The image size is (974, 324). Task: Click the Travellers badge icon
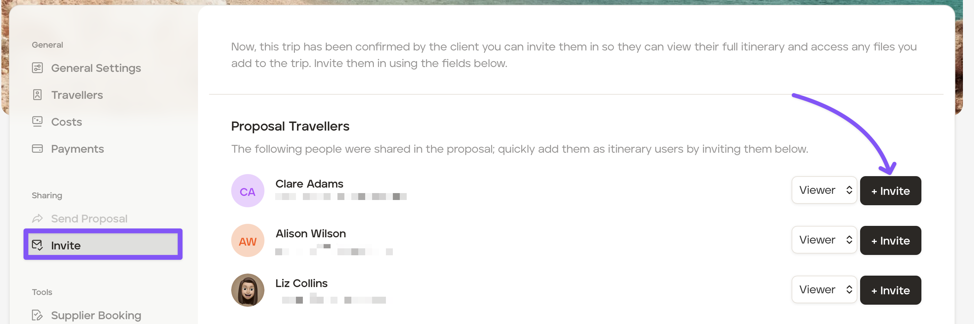[37, 95]
